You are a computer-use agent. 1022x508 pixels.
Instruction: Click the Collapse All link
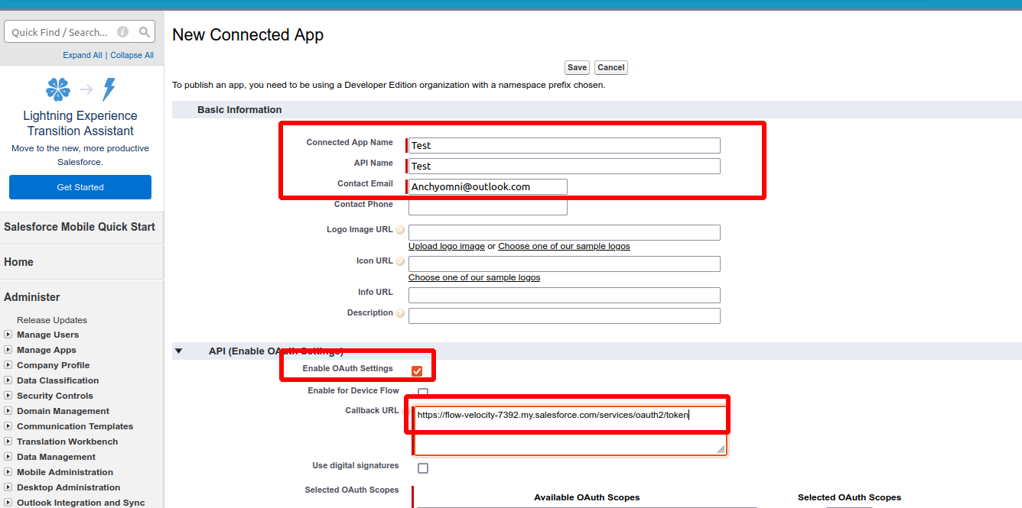coord(132,55)
